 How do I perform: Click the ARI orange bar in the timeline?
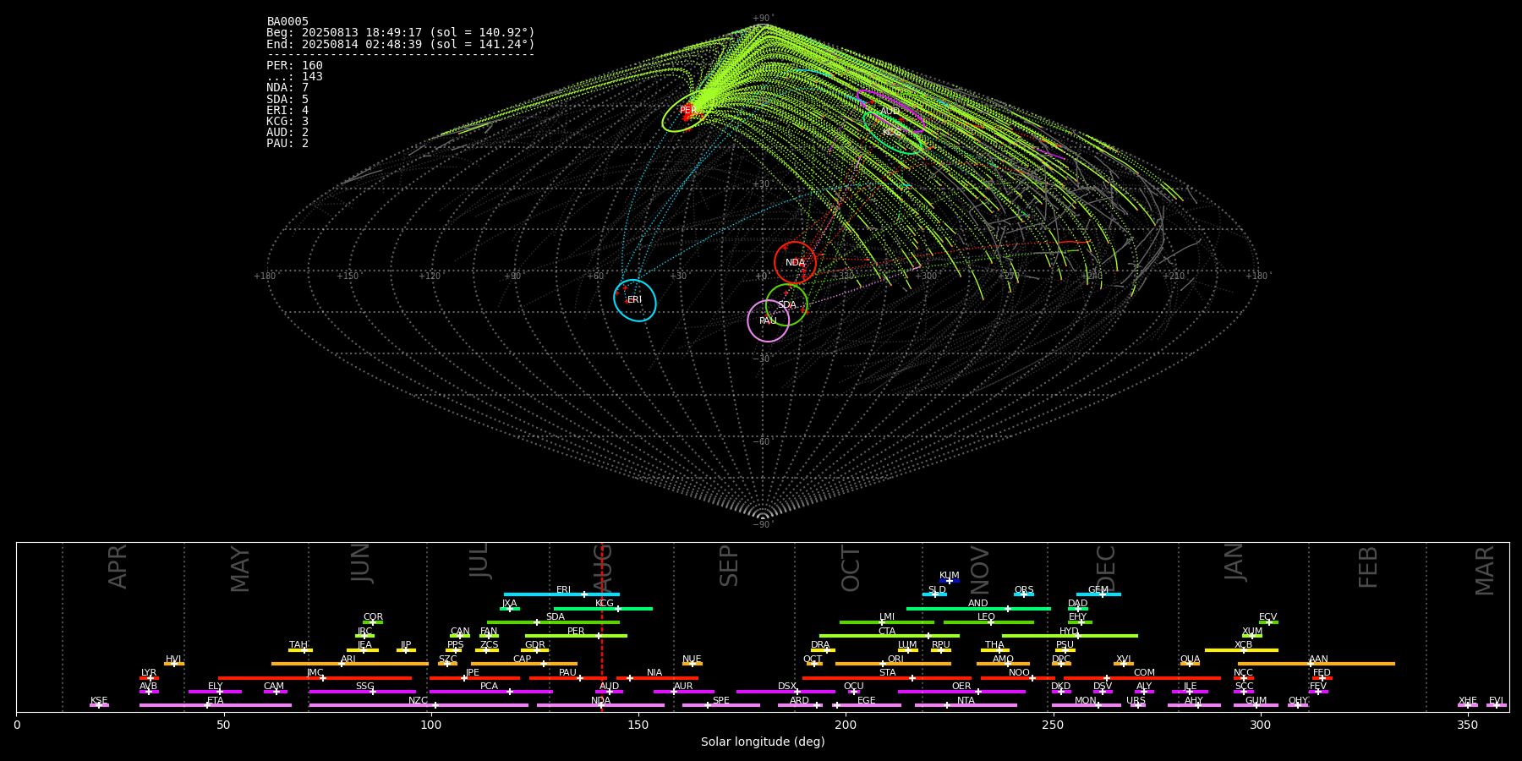(350, 664)
